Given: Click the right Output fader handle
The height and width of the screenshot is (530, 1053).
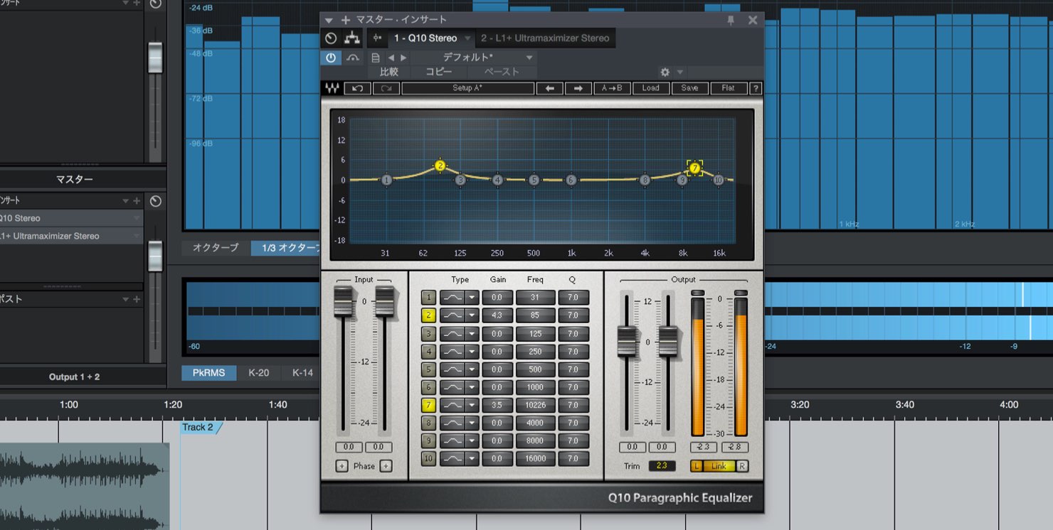Looking at the screenshot, I should pos(667,342).
